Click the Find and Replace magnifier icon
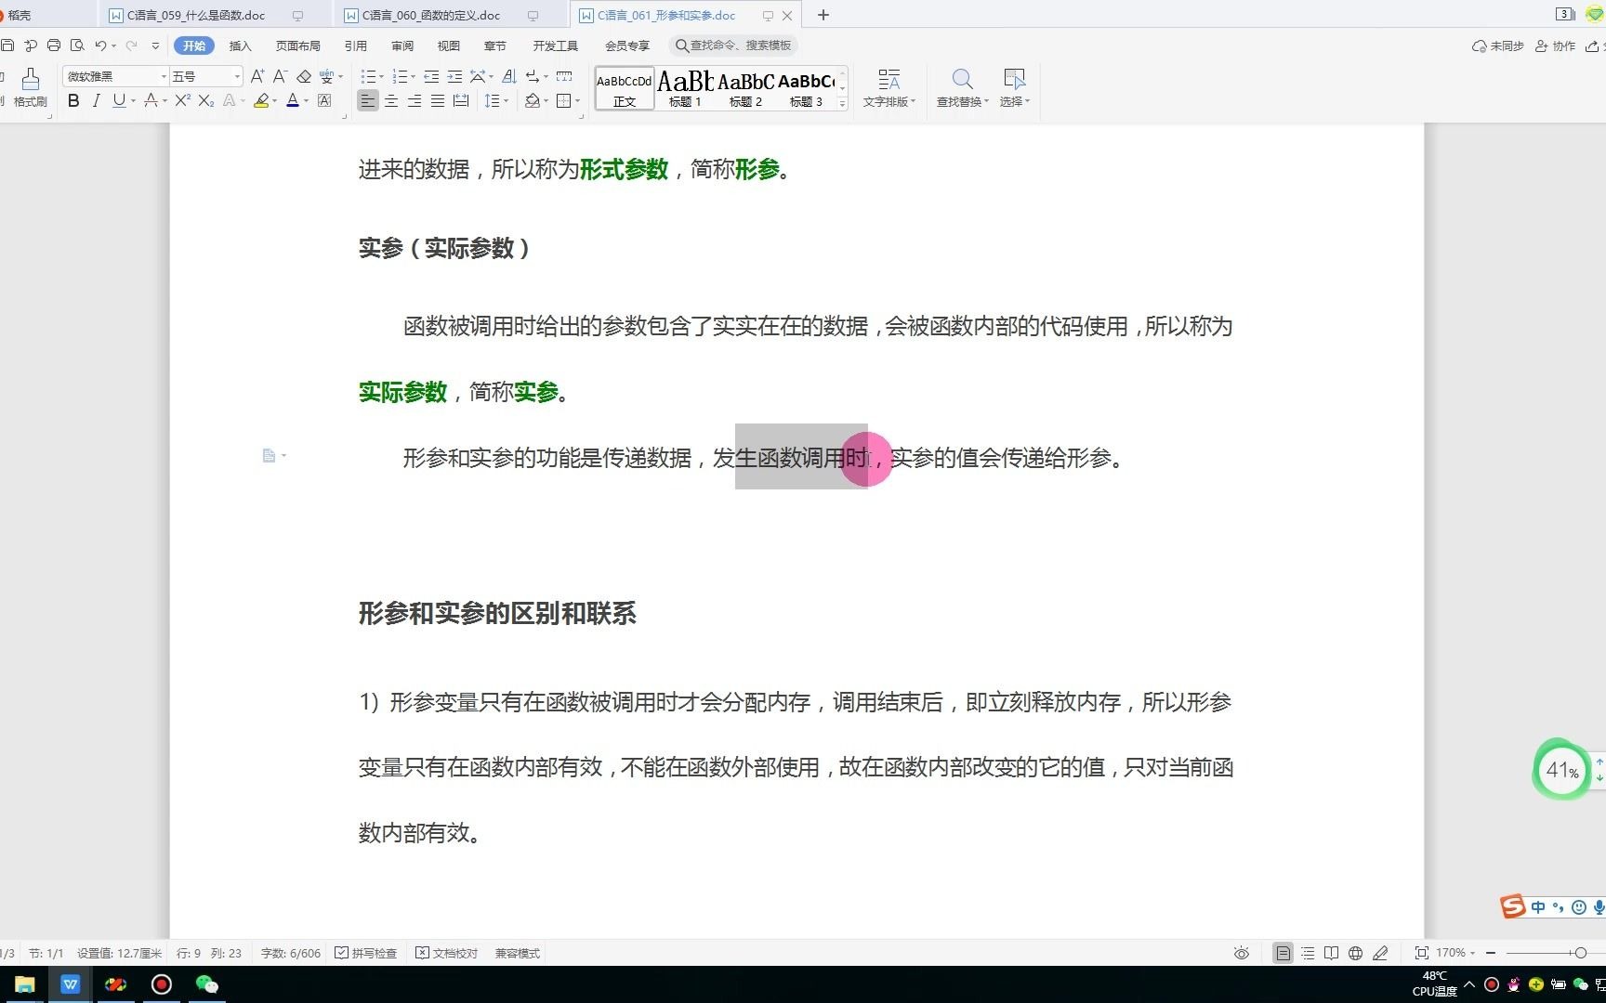 pos(962,79)
